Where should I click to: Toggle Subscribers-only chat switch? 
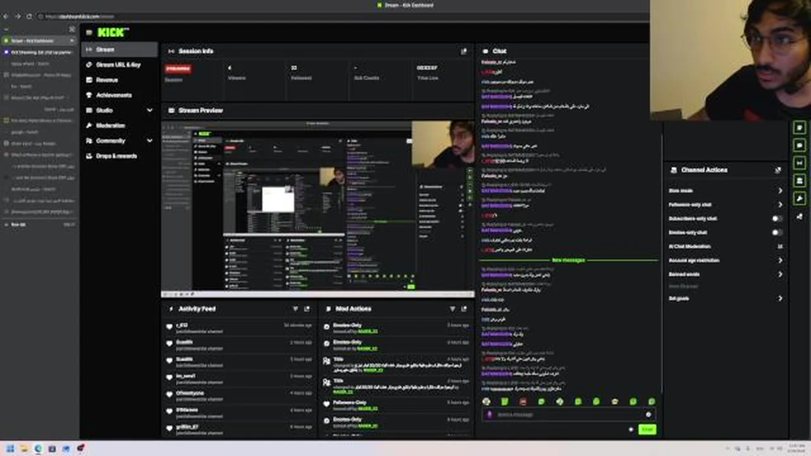coord(777,218)
